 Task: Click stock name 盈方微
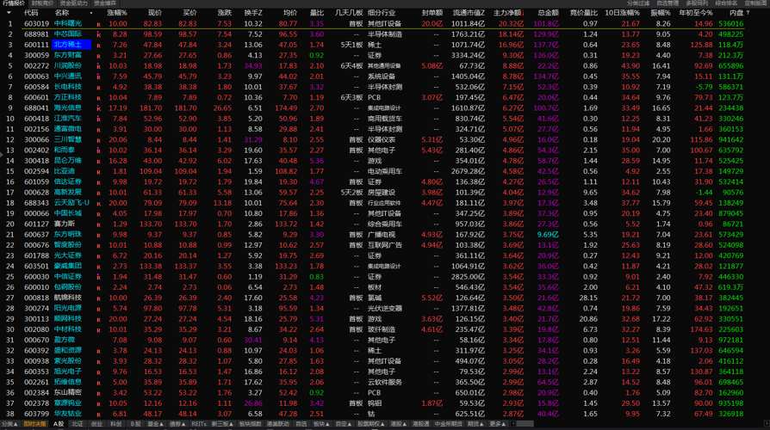tap(65, 341)
